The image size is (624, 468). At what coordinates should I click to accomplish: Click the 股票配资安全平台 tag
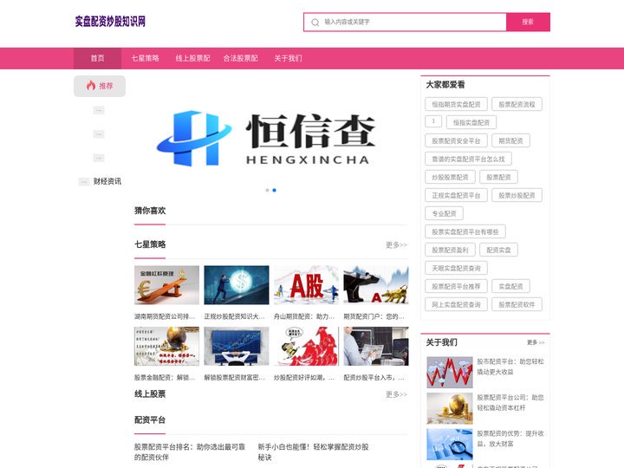(456, 141)
